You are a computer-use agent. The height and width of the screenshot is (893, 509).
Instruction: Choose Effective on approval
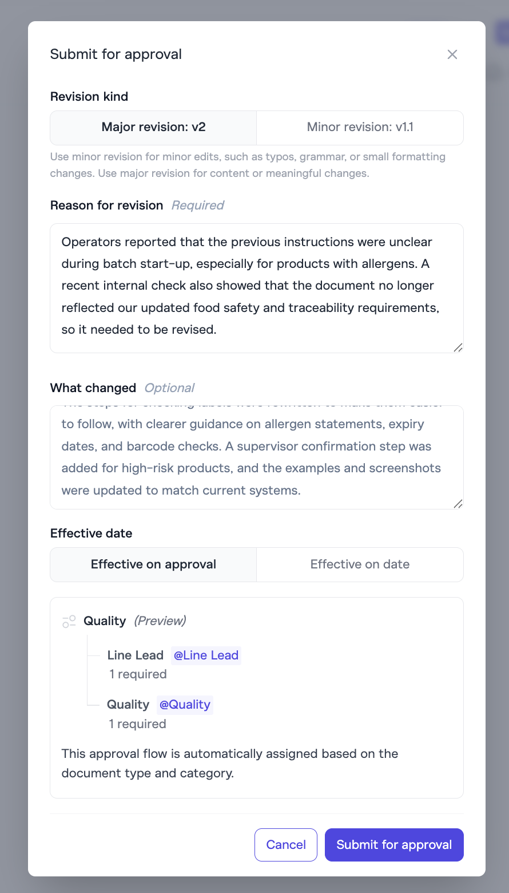point(153,564)
